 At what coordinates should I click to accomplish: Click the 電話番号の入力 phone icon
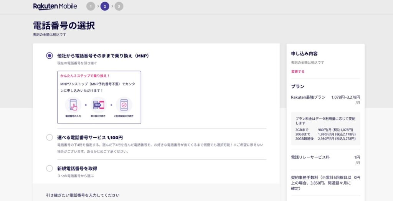coord(73,105)
